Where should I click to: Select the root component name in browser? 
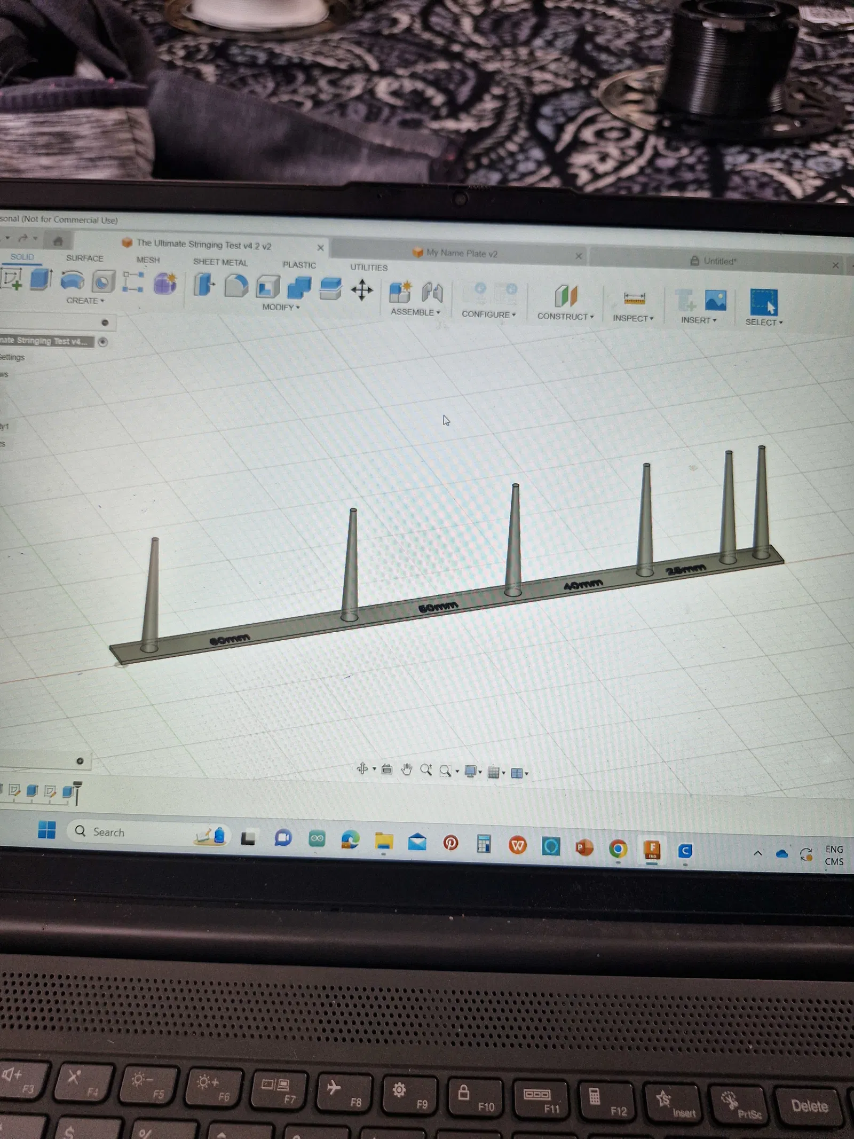coord(45,341)
